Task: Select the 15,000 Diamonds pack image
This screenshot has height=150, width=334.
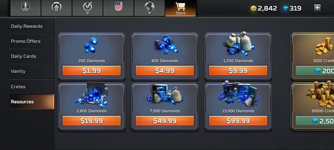Action: pos(238,95)
